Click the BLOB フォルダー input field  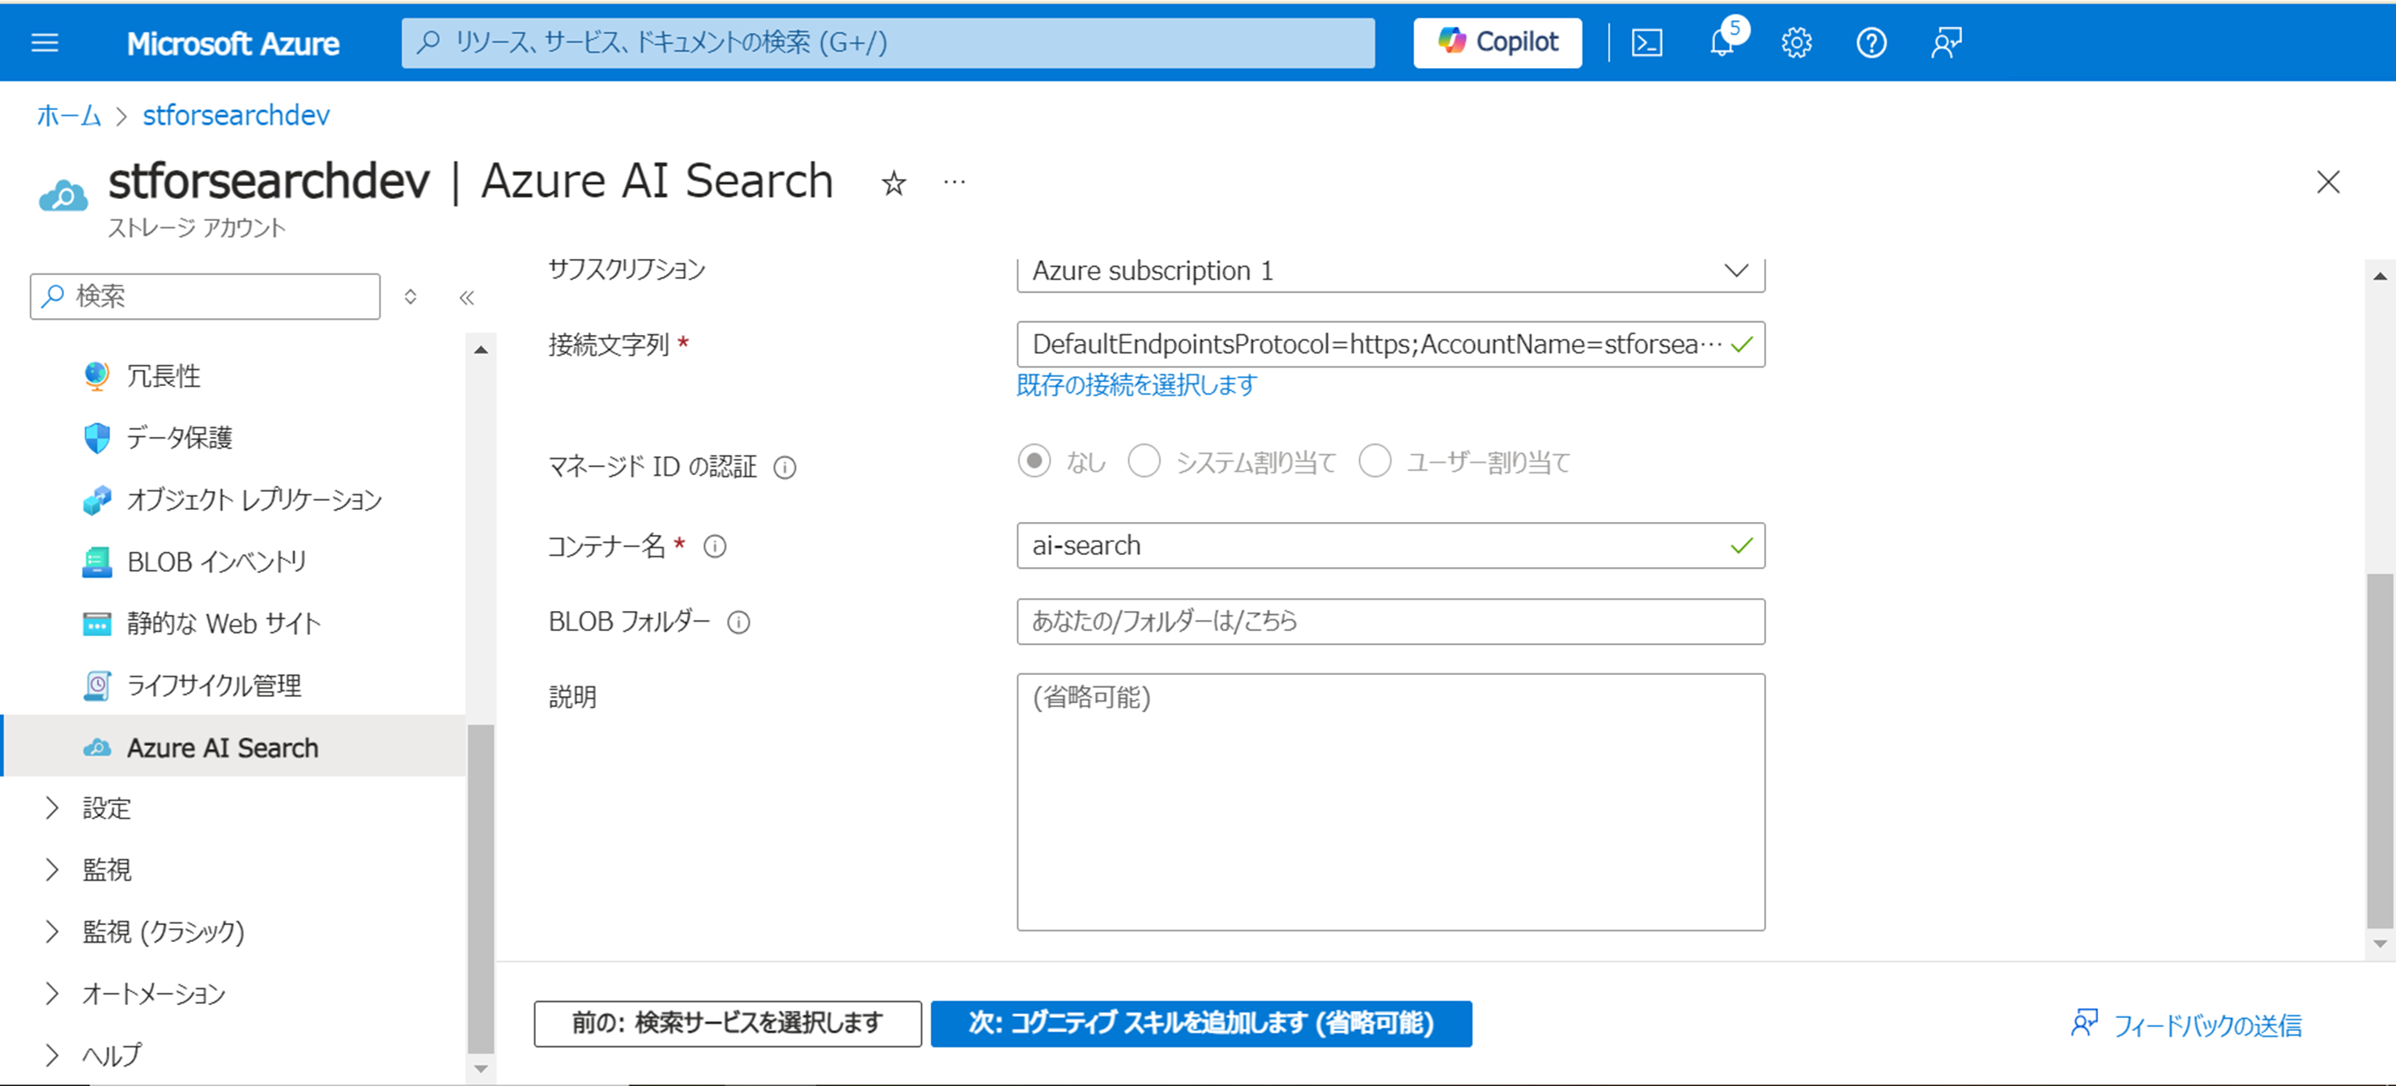click(1391, 622)
